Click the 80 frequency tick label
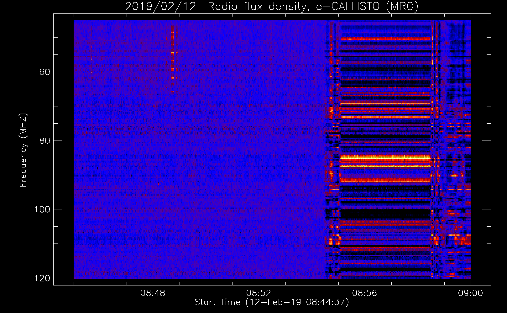The image size is (507, 313). pos(45,141)
